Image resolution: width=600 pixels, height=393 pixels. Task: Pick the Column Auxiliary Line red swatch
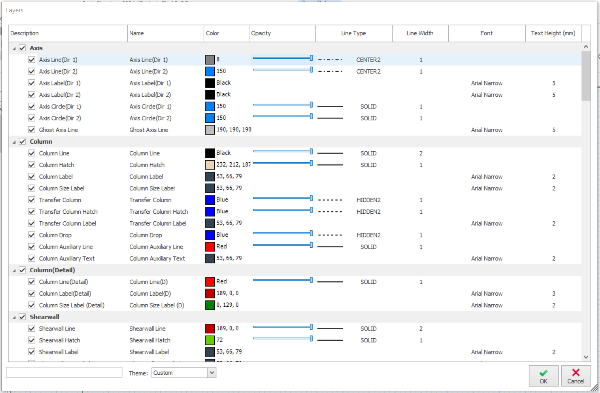tap(210, 246)
